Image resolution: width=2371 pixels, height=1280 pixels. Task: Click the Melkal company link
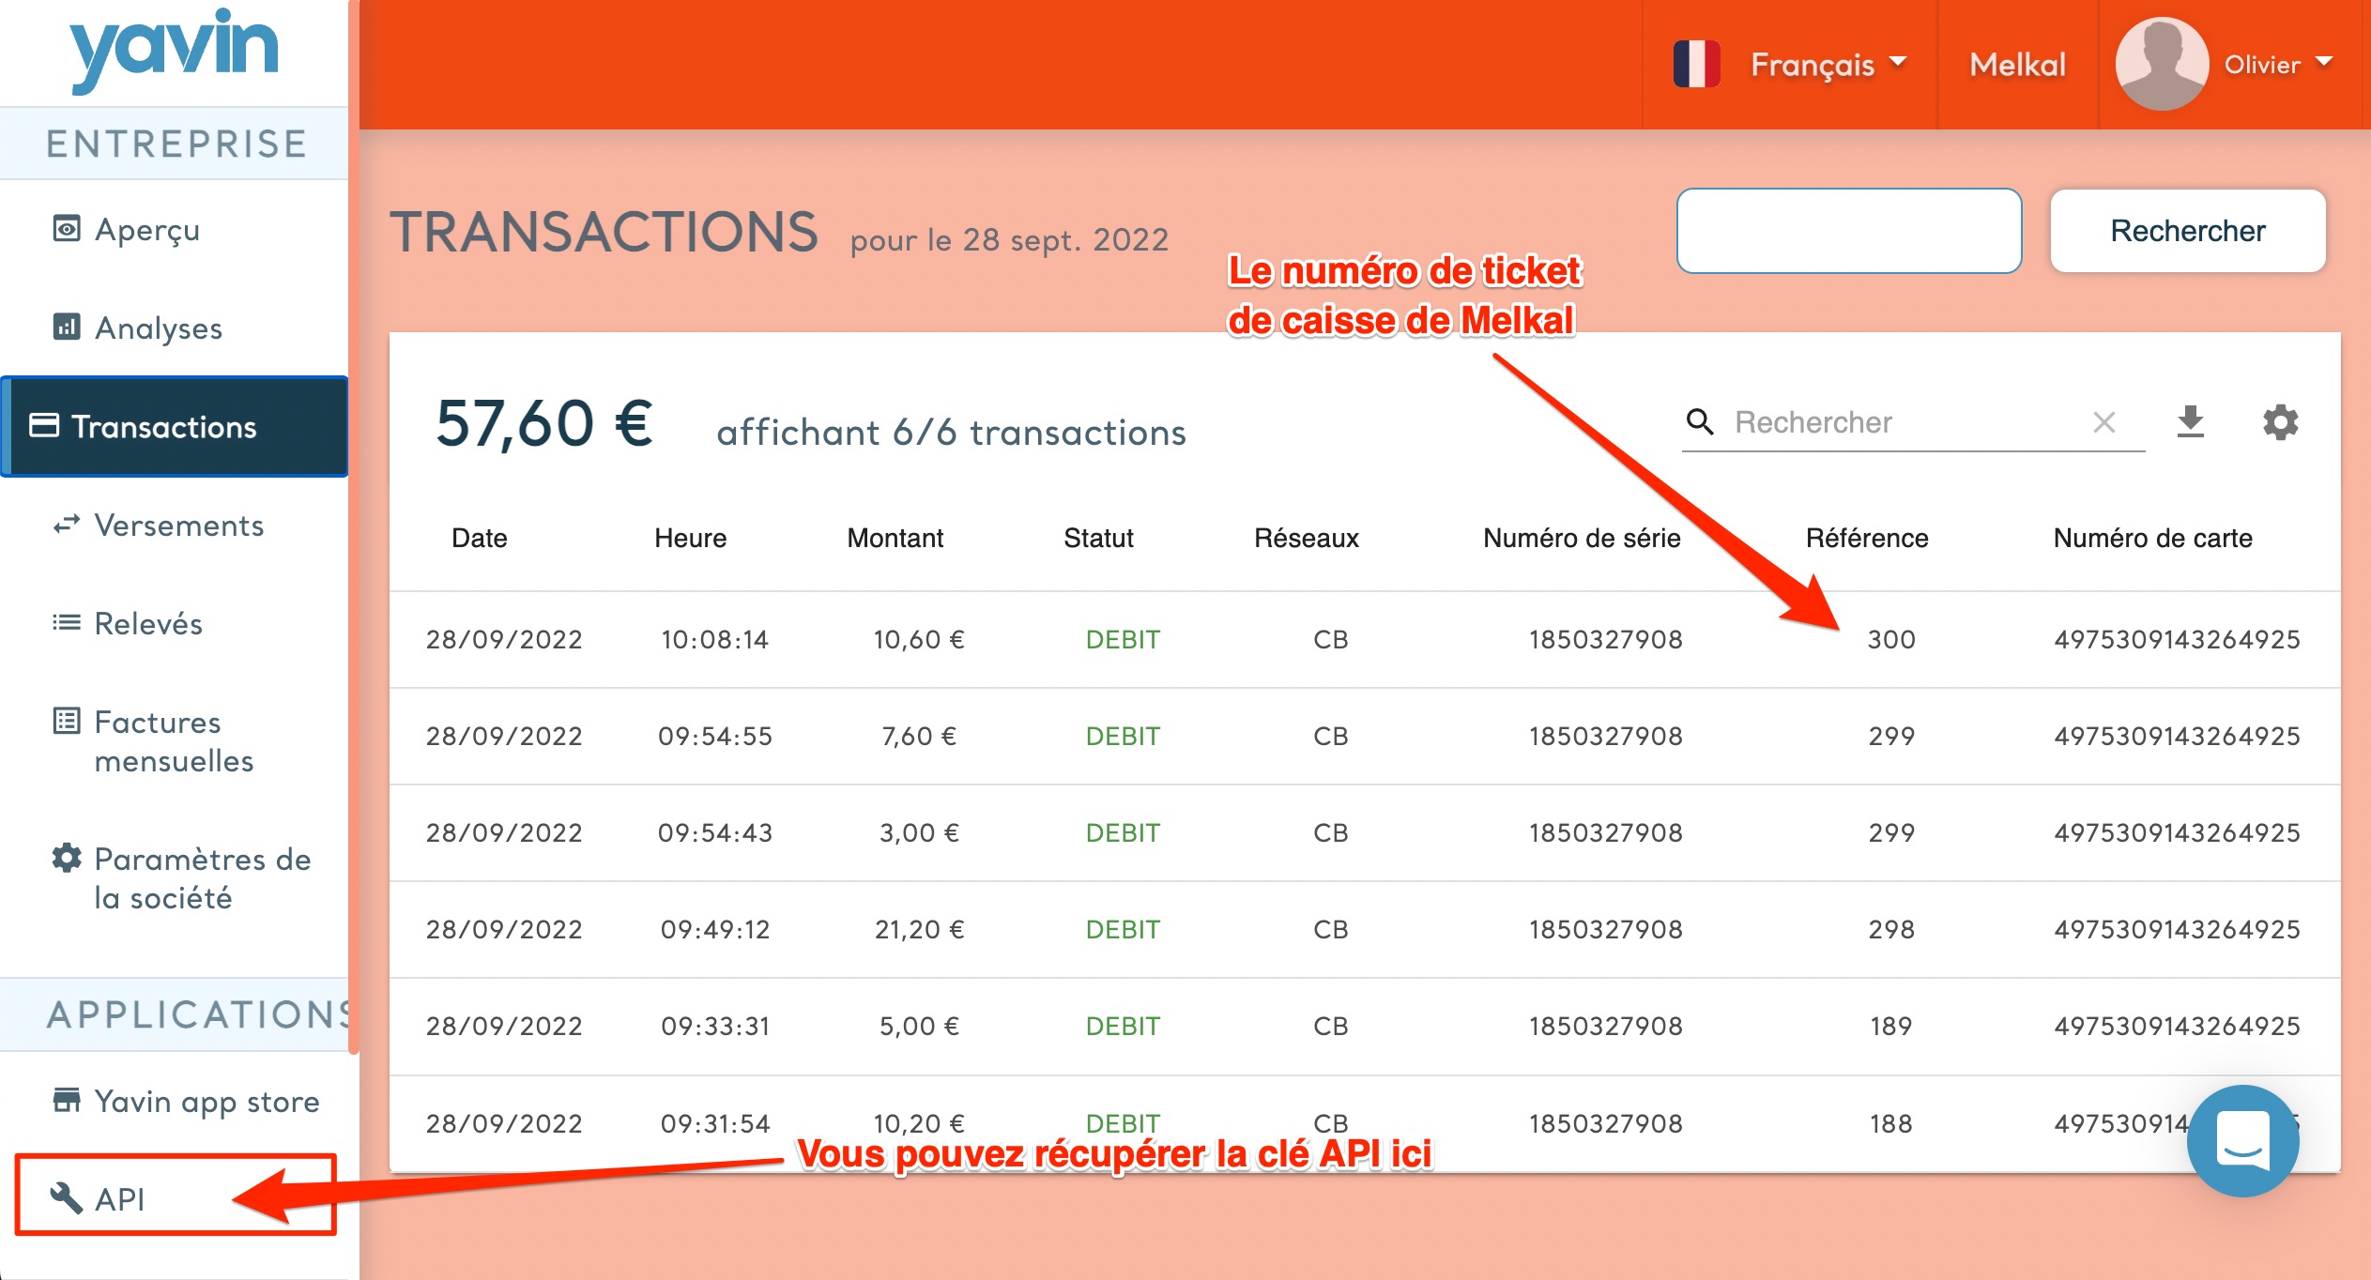2017,64
